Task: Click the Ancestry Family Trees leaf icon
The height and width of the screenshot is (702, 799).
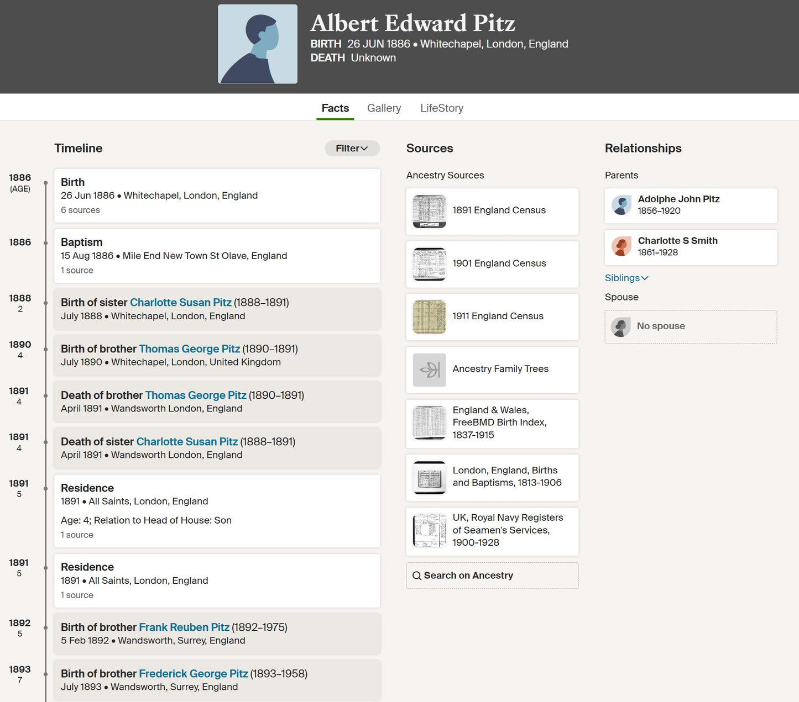Action: click(429, 370)
